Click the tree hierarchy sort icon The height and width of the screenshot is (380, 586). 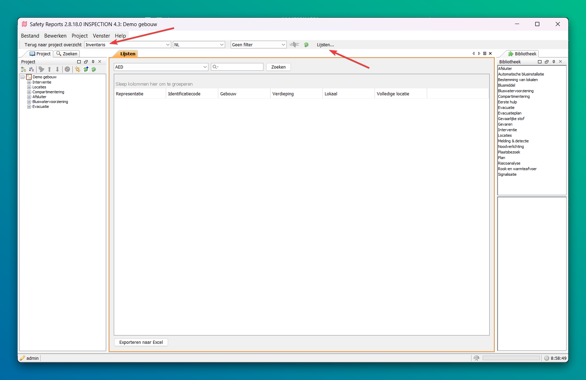pyautogui.click(x=23, y=69)
